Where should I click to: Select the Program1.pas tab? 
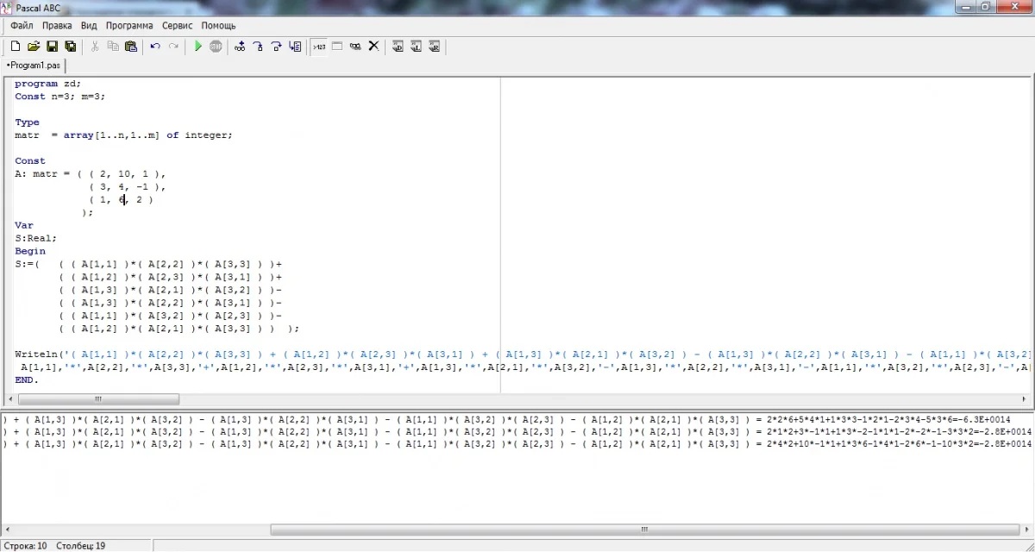pyautogui.click(x=34, y=66)
